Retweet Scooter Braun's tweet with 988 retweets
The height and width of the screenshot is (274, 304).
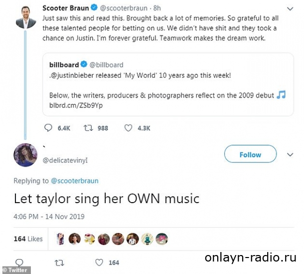[x=88, y=128]
